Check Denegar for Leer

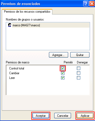pos(78,78)
